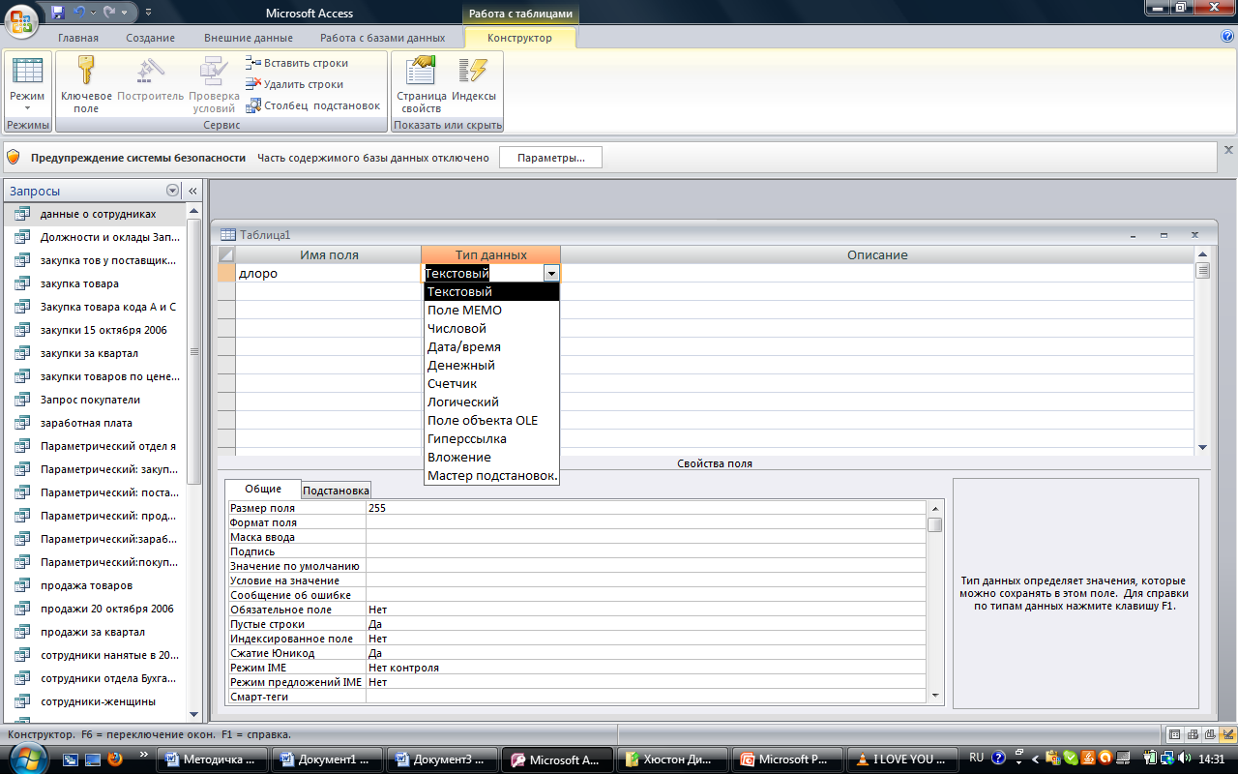Switch to Методичка taskbar window
Screen dimensions: 1238x774
(x=213, y=759)
